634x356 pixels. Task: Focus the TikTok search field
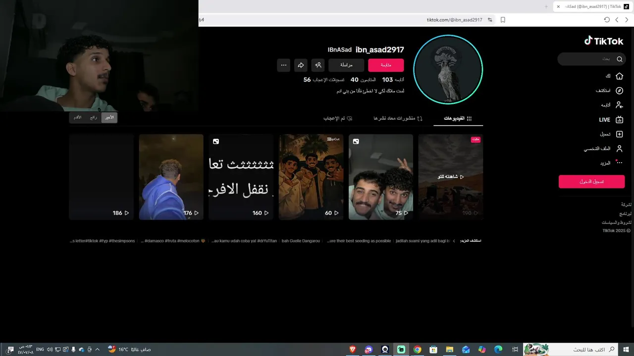[591, 59]
